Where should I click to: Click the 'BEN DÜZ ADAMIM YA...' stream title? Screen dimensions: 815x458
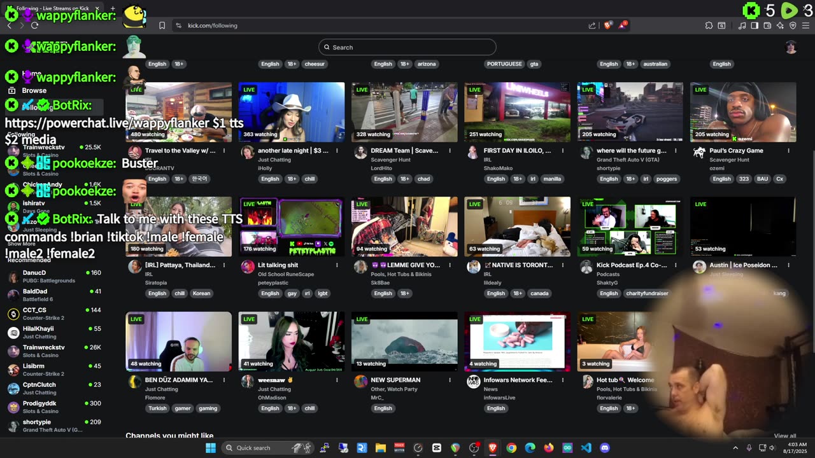pyautogui.click(x=179, y=380)
